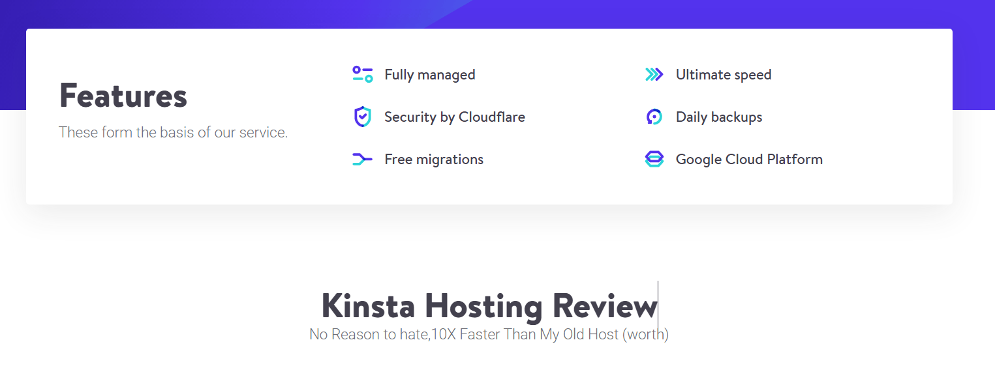Click the Free migrations arrows icon

(x=362, y=159)
